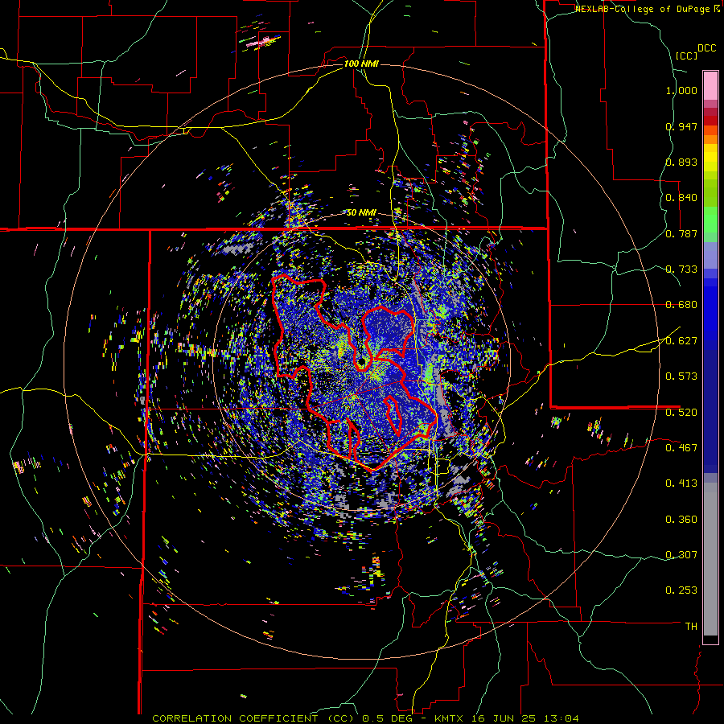Click the 16 JUN 25 date
The image size is (724, 724).
tap(504, 718)
